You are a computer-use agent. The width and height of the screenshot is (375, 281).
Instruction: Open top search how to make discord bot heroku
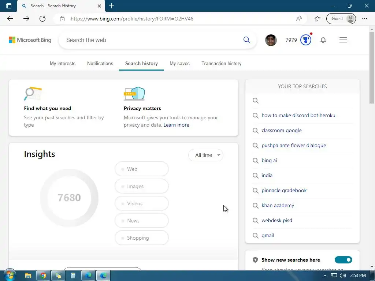point(298,115)
